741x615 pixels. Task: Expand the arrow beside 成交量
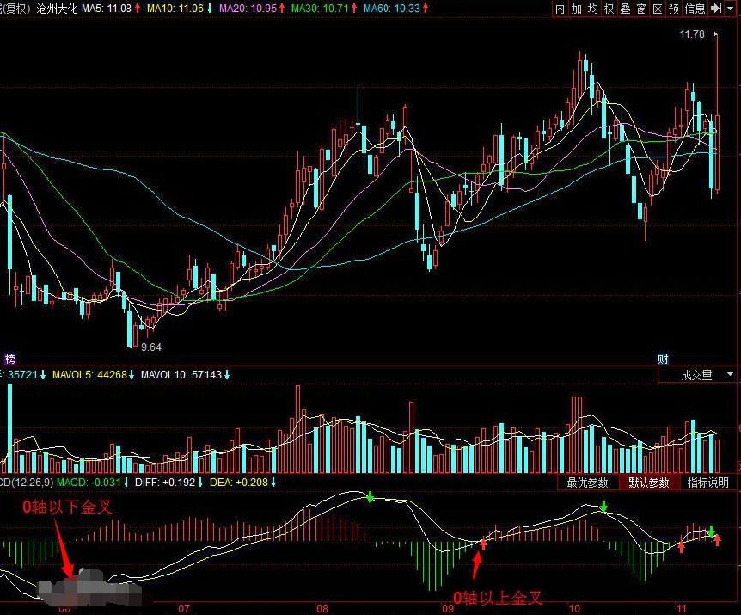[x=730, y=375]
